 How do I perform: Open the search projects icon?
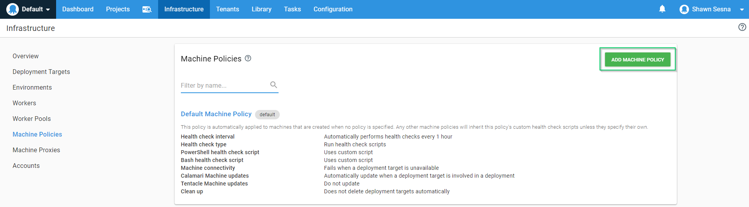click(147, 9)
